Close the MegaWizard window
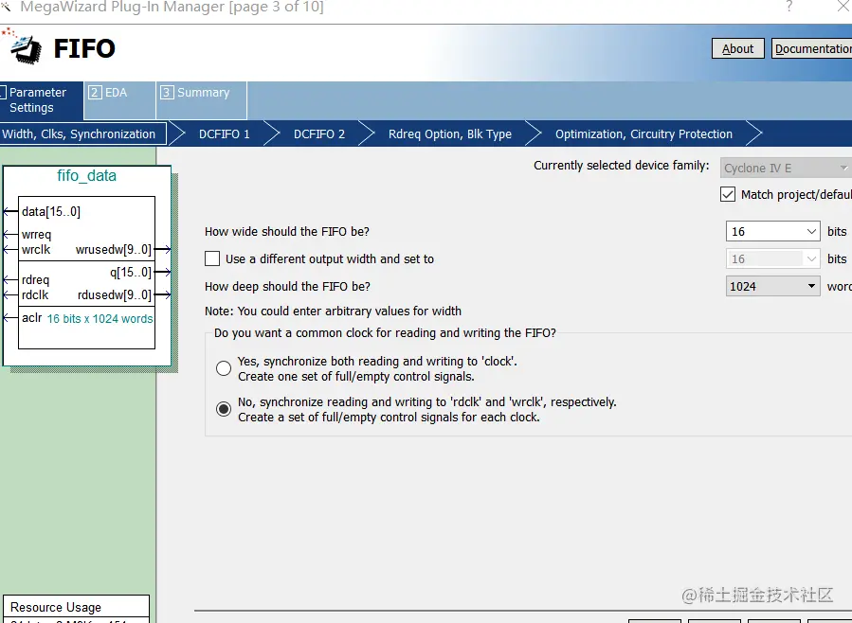Screen dimensions: 852x623 point(843,7)
